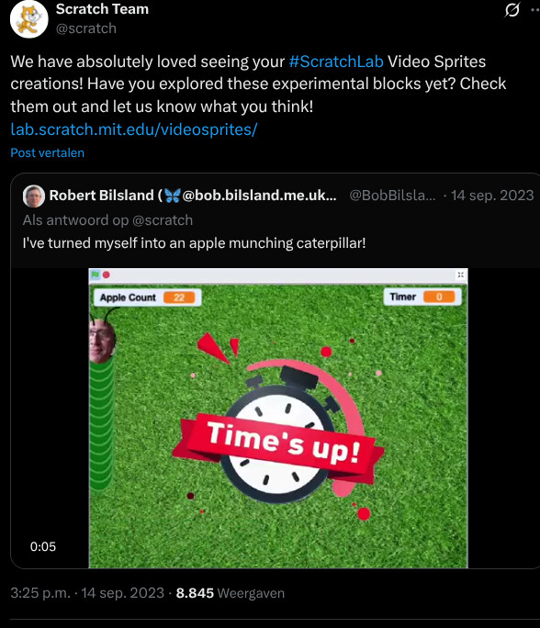Viewport: 540px width, 628px height.
Task: Click Post vertalen to translate
Action: point(47,152)
